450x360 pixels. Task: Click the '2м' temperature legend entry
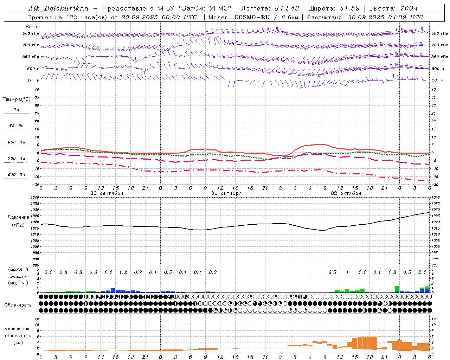pyautogui.click(x=17, y=110)
